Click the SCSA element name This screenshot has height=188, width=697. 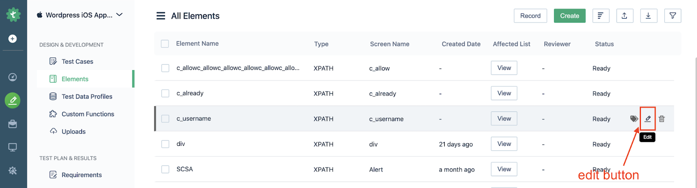tap(185, 169)
